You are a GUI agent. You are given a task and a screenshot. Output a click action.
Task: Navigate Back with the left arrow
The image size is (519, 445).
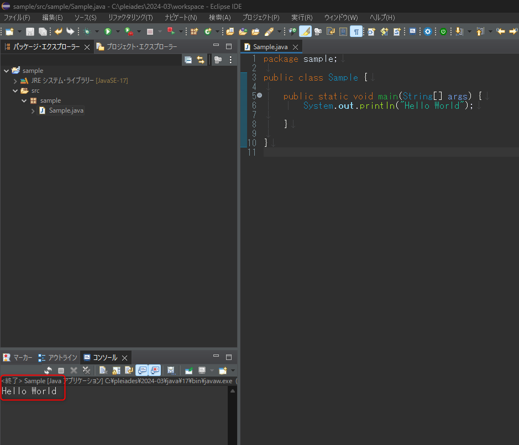click(x=500, y=31)
